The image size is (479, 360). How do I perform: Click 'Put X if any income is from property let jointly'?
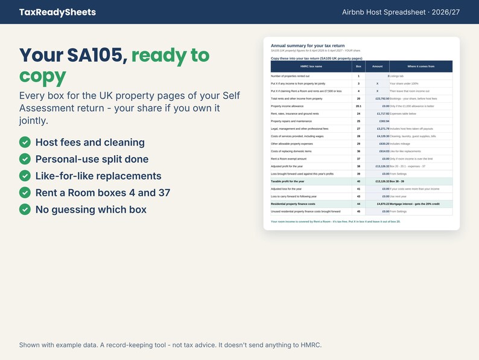[298, 83]
